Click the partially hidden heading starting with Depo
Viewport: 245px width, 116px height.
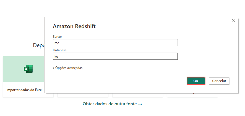pos(38,45)
